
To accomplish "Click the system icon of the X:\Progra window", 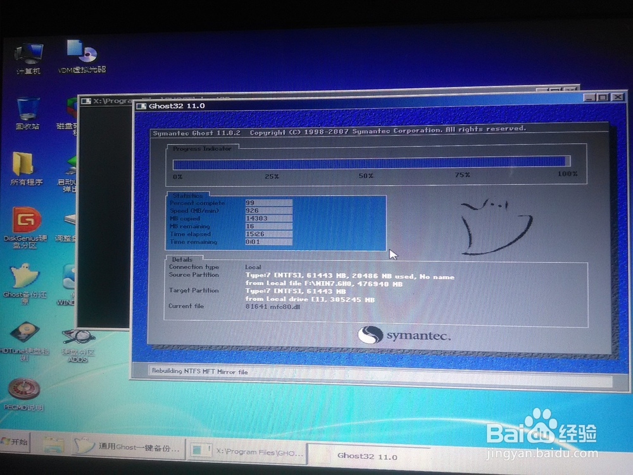I will pyautogui.click(x=86, y=101).
